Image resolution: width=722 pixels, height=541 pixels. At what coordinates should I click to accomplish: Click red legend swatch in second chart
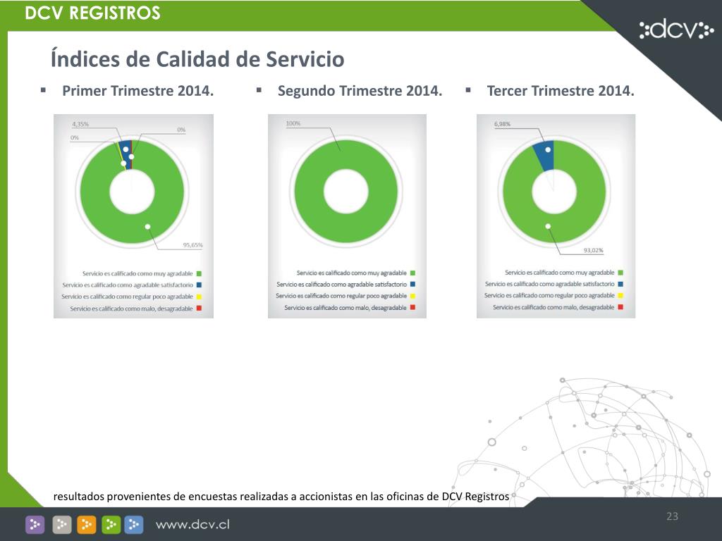pyautogui.click(x=413, y=307)
